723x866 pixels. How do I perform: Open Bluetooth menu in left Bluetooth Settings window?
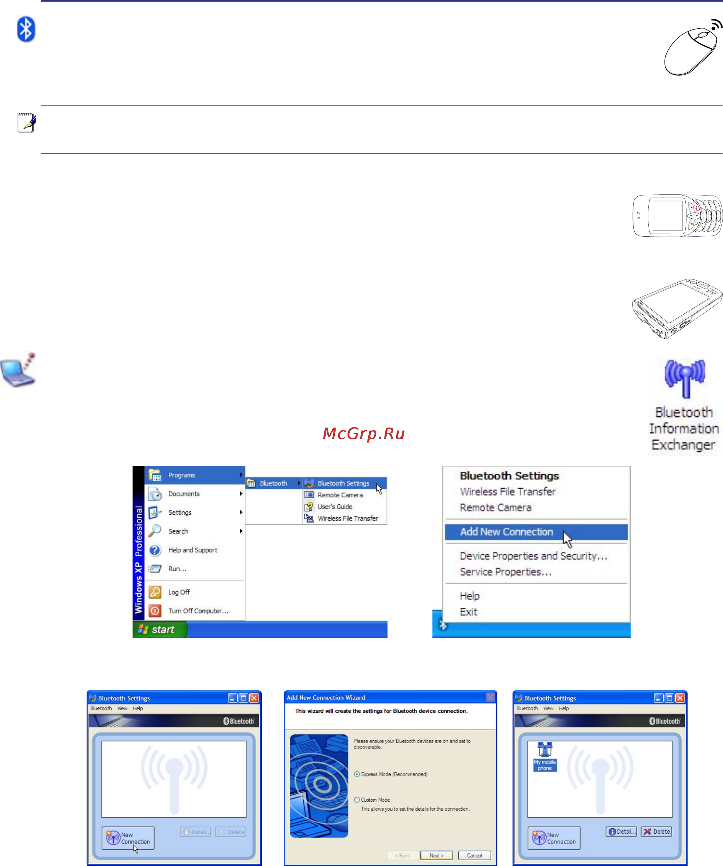point(101,708)
